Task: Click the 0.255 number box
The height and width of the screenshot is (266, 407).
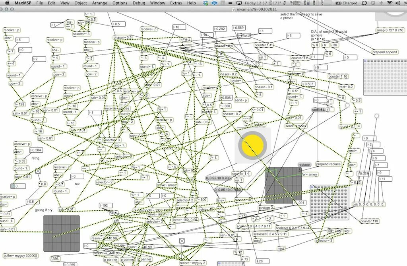Action: (70, 264)
